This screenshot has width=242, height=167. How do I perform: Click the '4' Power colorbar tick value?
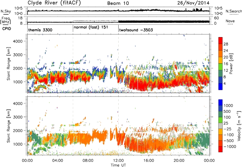pos(225,83)
